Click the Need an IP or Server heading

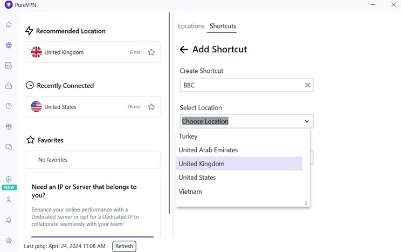(x=84, y=191)
